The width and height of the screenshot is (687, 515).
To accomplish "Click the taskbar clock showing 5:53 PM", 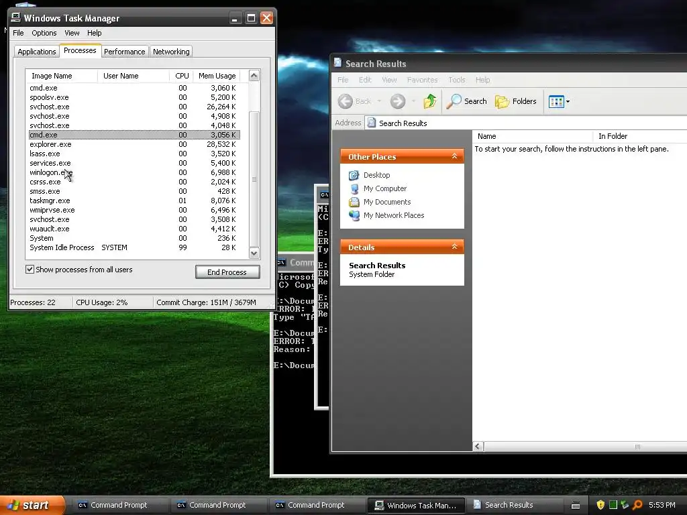I will point(662,505).
